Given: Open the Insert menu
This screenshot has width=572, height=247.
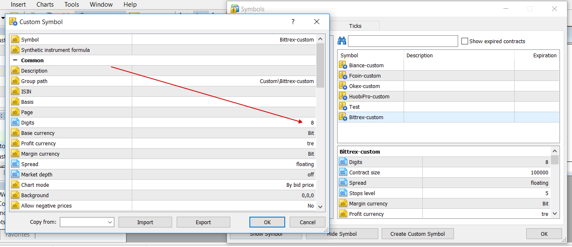Looking at the screenshot, I should [x=18, y=5].
